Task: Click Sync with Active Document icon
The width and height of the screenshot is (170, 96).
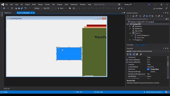Action: point(144,16)
